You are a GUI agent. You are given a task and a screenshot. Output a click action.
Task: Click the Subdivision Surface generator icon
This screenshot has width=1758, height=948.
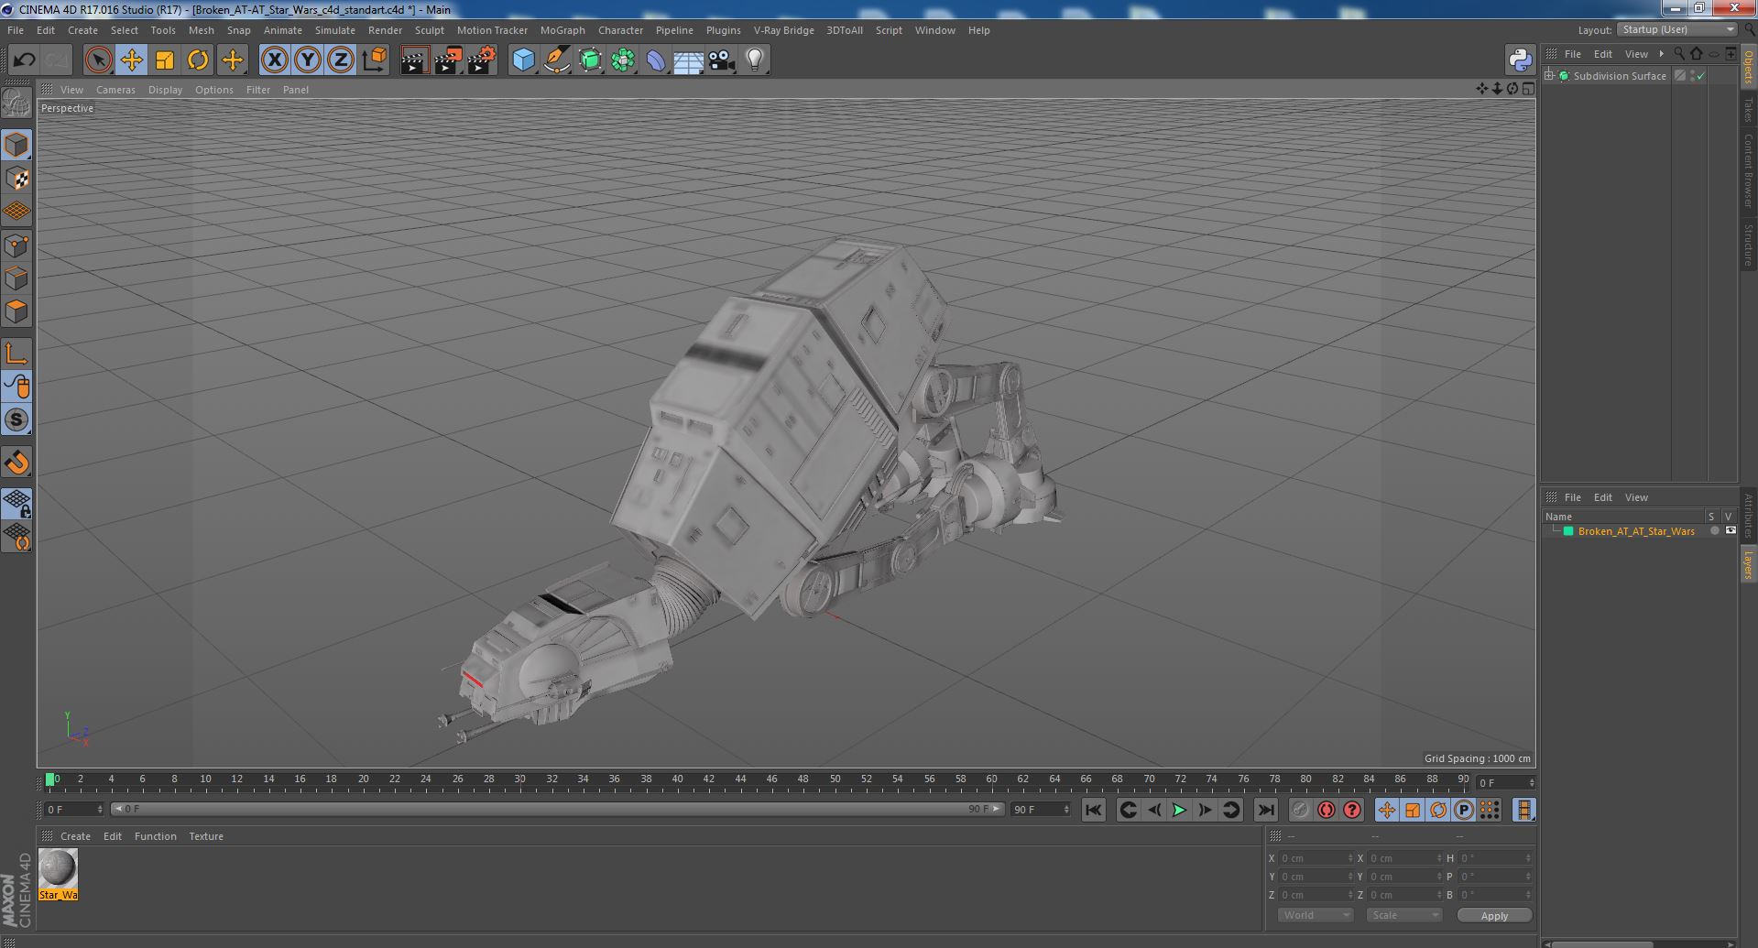coord(590,60)
